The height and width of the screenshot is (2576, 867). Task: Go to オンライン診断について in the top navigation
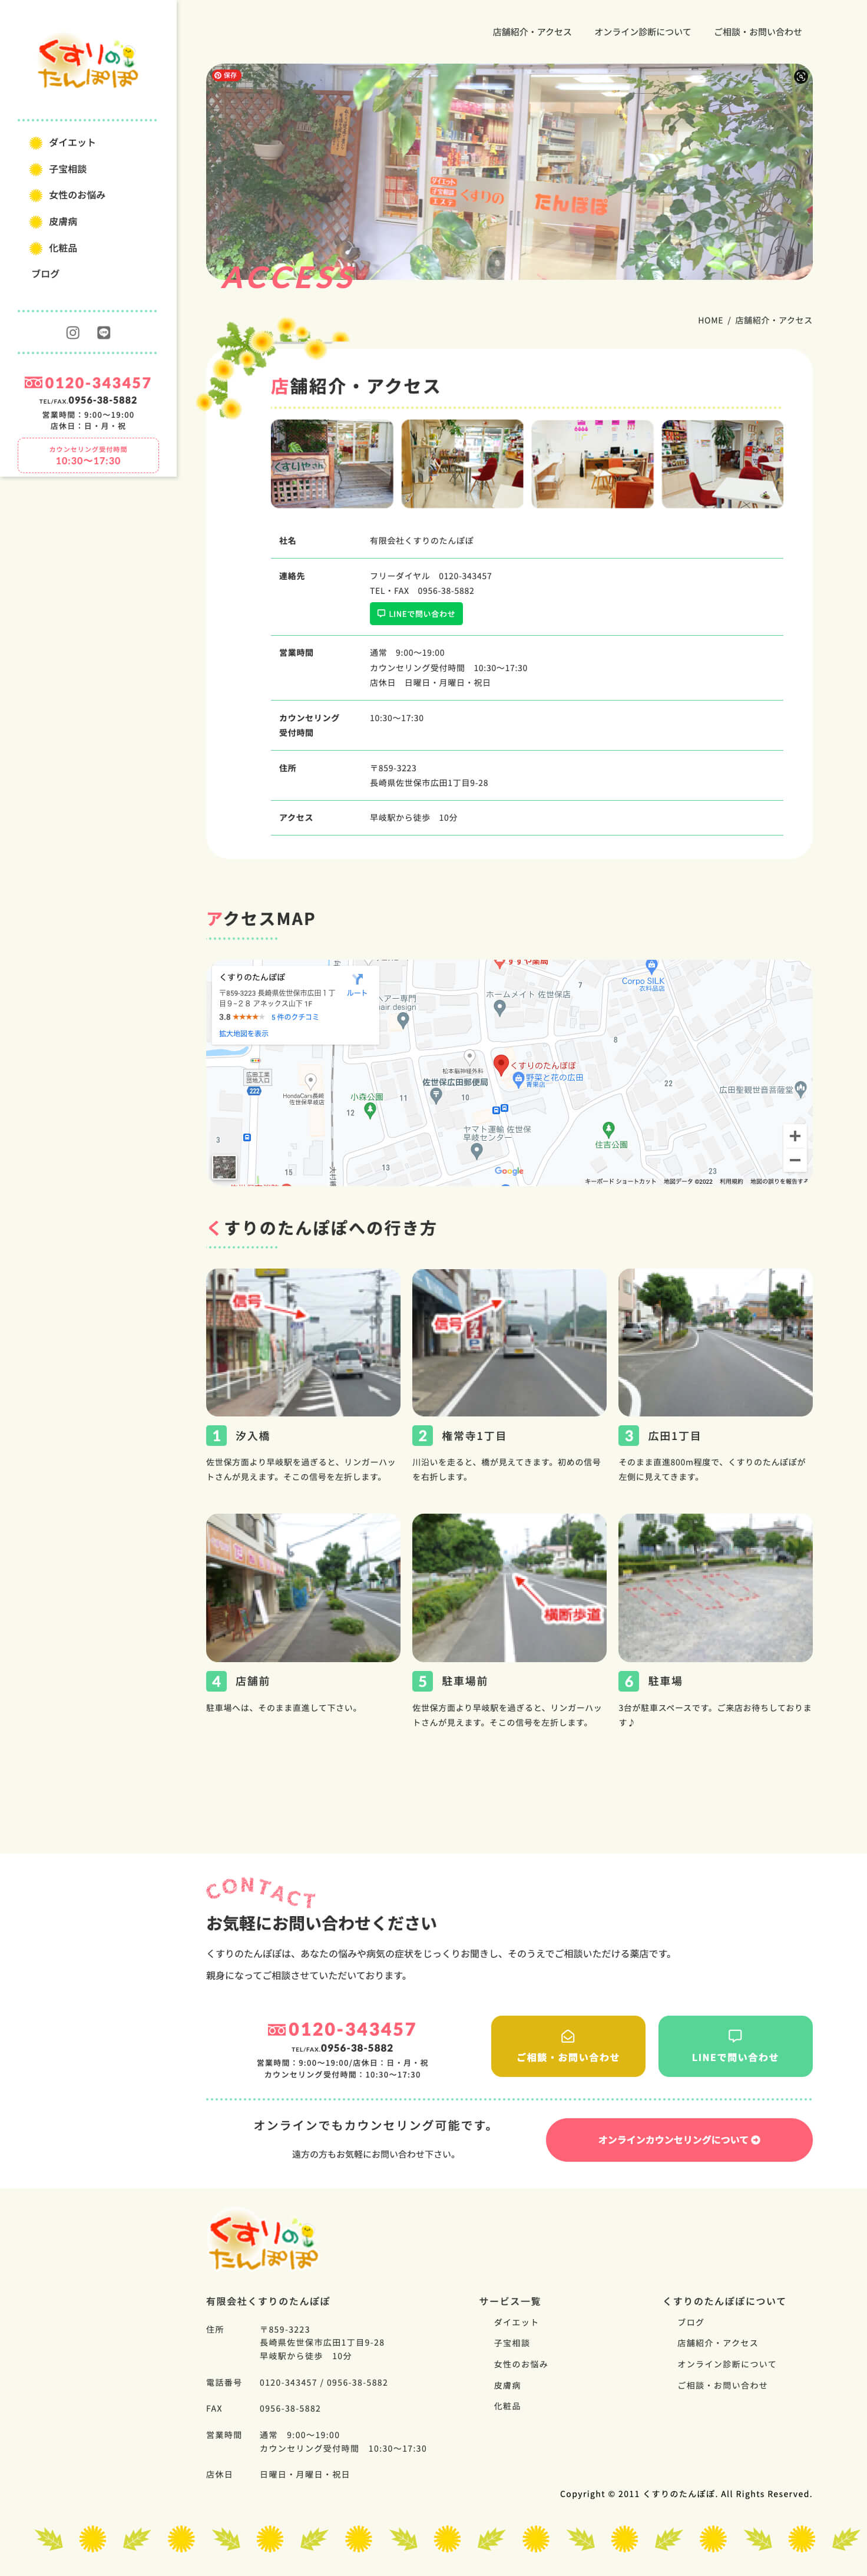643,32
